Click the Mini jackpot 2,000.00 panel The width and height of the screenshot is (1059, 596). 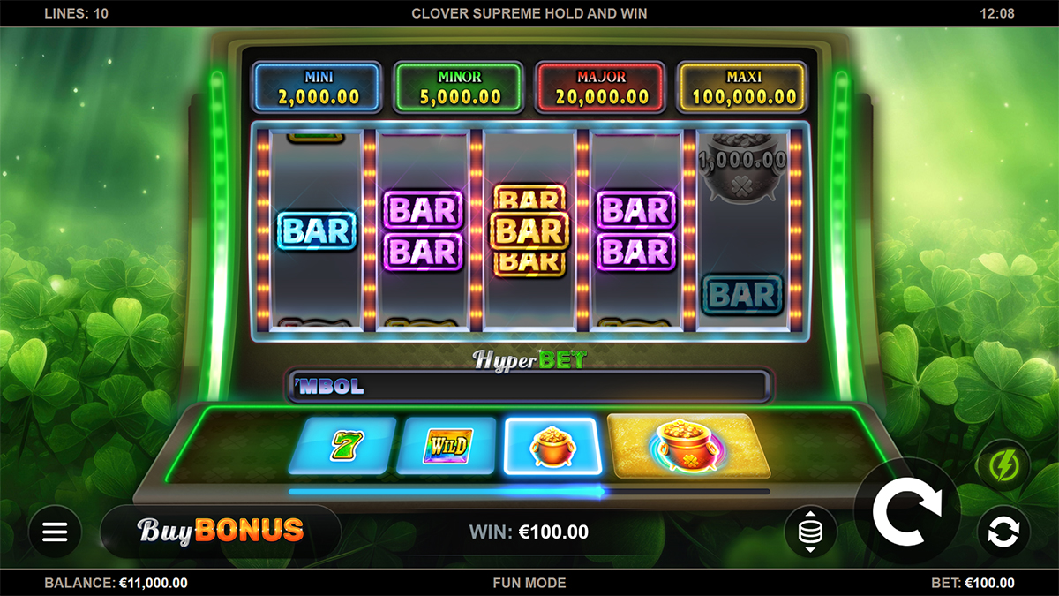316,87
